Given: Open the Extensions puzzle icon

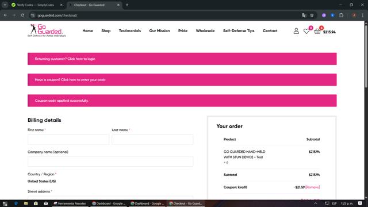Looking at the screenshot, I should (x=341, y=16).
